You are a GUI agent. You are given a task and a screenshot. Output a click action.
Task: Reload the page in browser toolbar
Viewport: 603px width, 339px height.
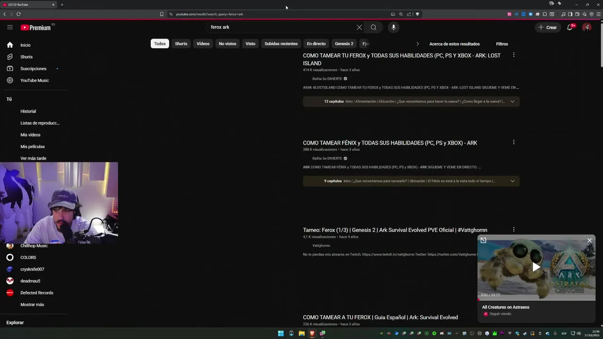coord(18,14)
